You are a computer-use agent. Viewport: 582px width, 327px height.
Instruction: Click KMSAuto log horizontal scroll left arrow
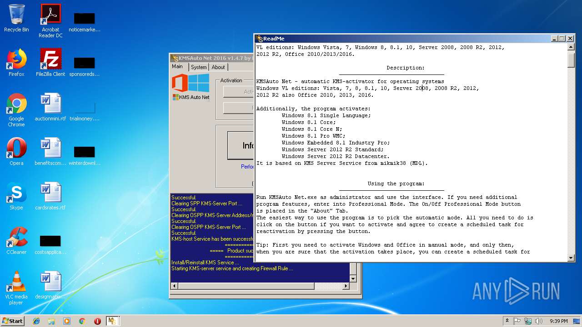tap(174, 286)
